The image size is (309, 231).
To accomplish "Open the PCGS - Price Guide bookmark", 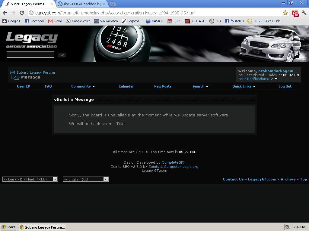I will point(264,21).
